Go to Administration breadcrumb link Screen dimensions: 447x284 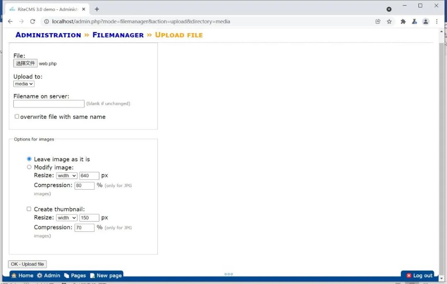tap(48, 35)
